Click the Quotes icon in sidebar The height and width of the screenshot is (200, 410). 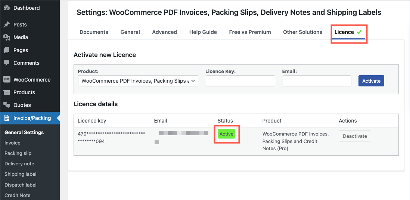tap(7, 105)
